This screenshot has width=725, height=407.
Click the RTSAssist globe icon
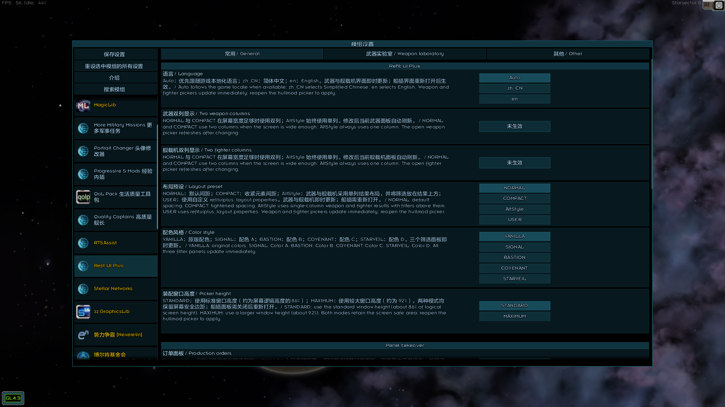pyautogui.click(x=83, y=243)
